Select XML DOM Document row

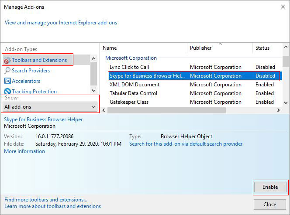(195, 85)
